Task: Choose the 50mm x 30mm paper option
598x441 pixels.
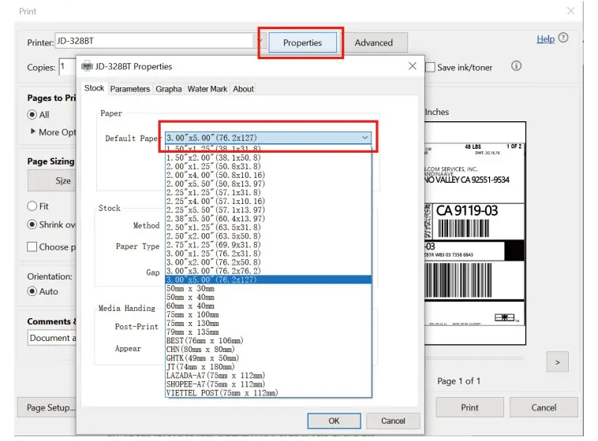Action: coord(268,288)
